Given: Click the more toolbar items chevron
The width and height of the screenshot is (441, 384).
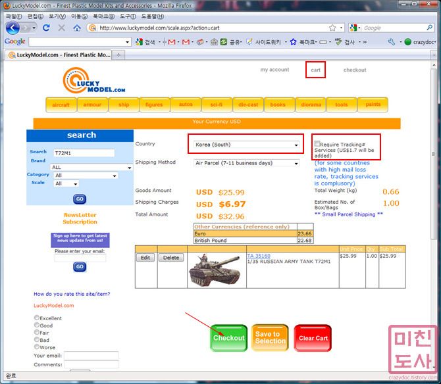Looking at the screenshot, I should click(x=365, y=42).
